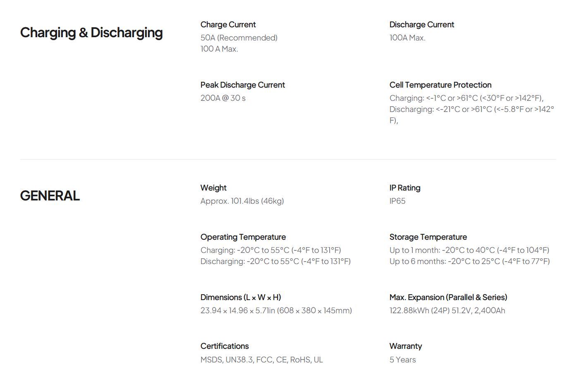This screenshot has height=367, width=565.
Task: Click the Approx. 101.4lbs (46kg) text
Action: click(x=242, y=201)
